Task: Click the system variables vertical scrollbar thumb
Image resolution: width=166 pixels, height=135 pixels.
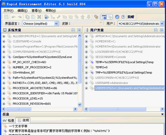Action: (x=79, y=61)
